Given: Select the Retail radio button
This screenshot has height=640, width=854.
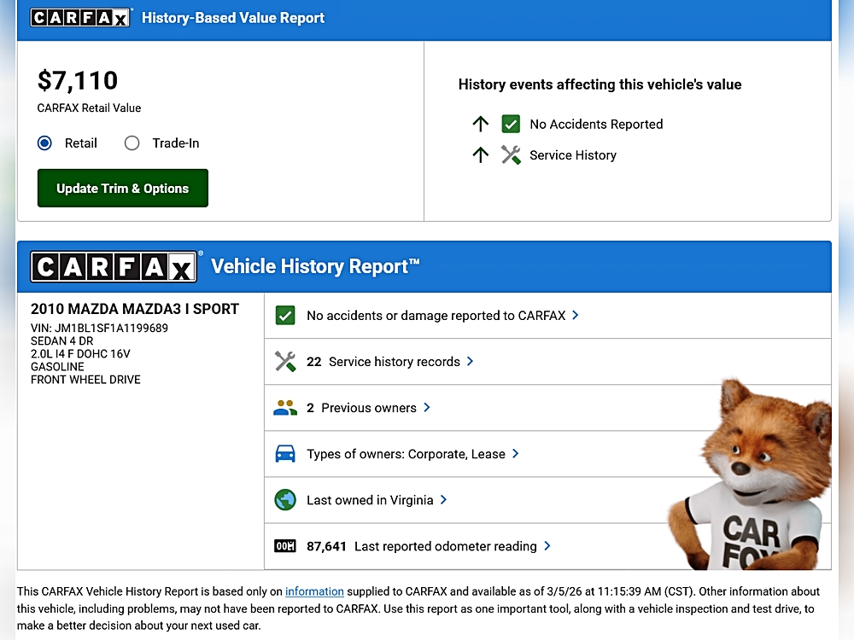Looking at the screenshot, I should coord(45,143).
